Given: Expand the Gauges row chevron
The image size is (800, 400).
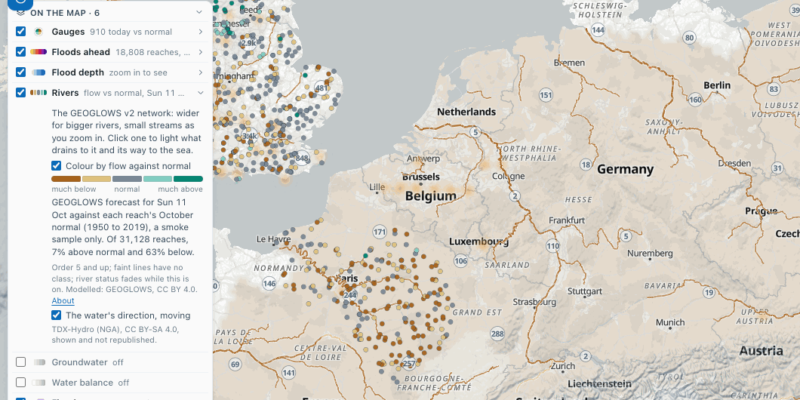Looking at the screenshot, I should (201, 32).
